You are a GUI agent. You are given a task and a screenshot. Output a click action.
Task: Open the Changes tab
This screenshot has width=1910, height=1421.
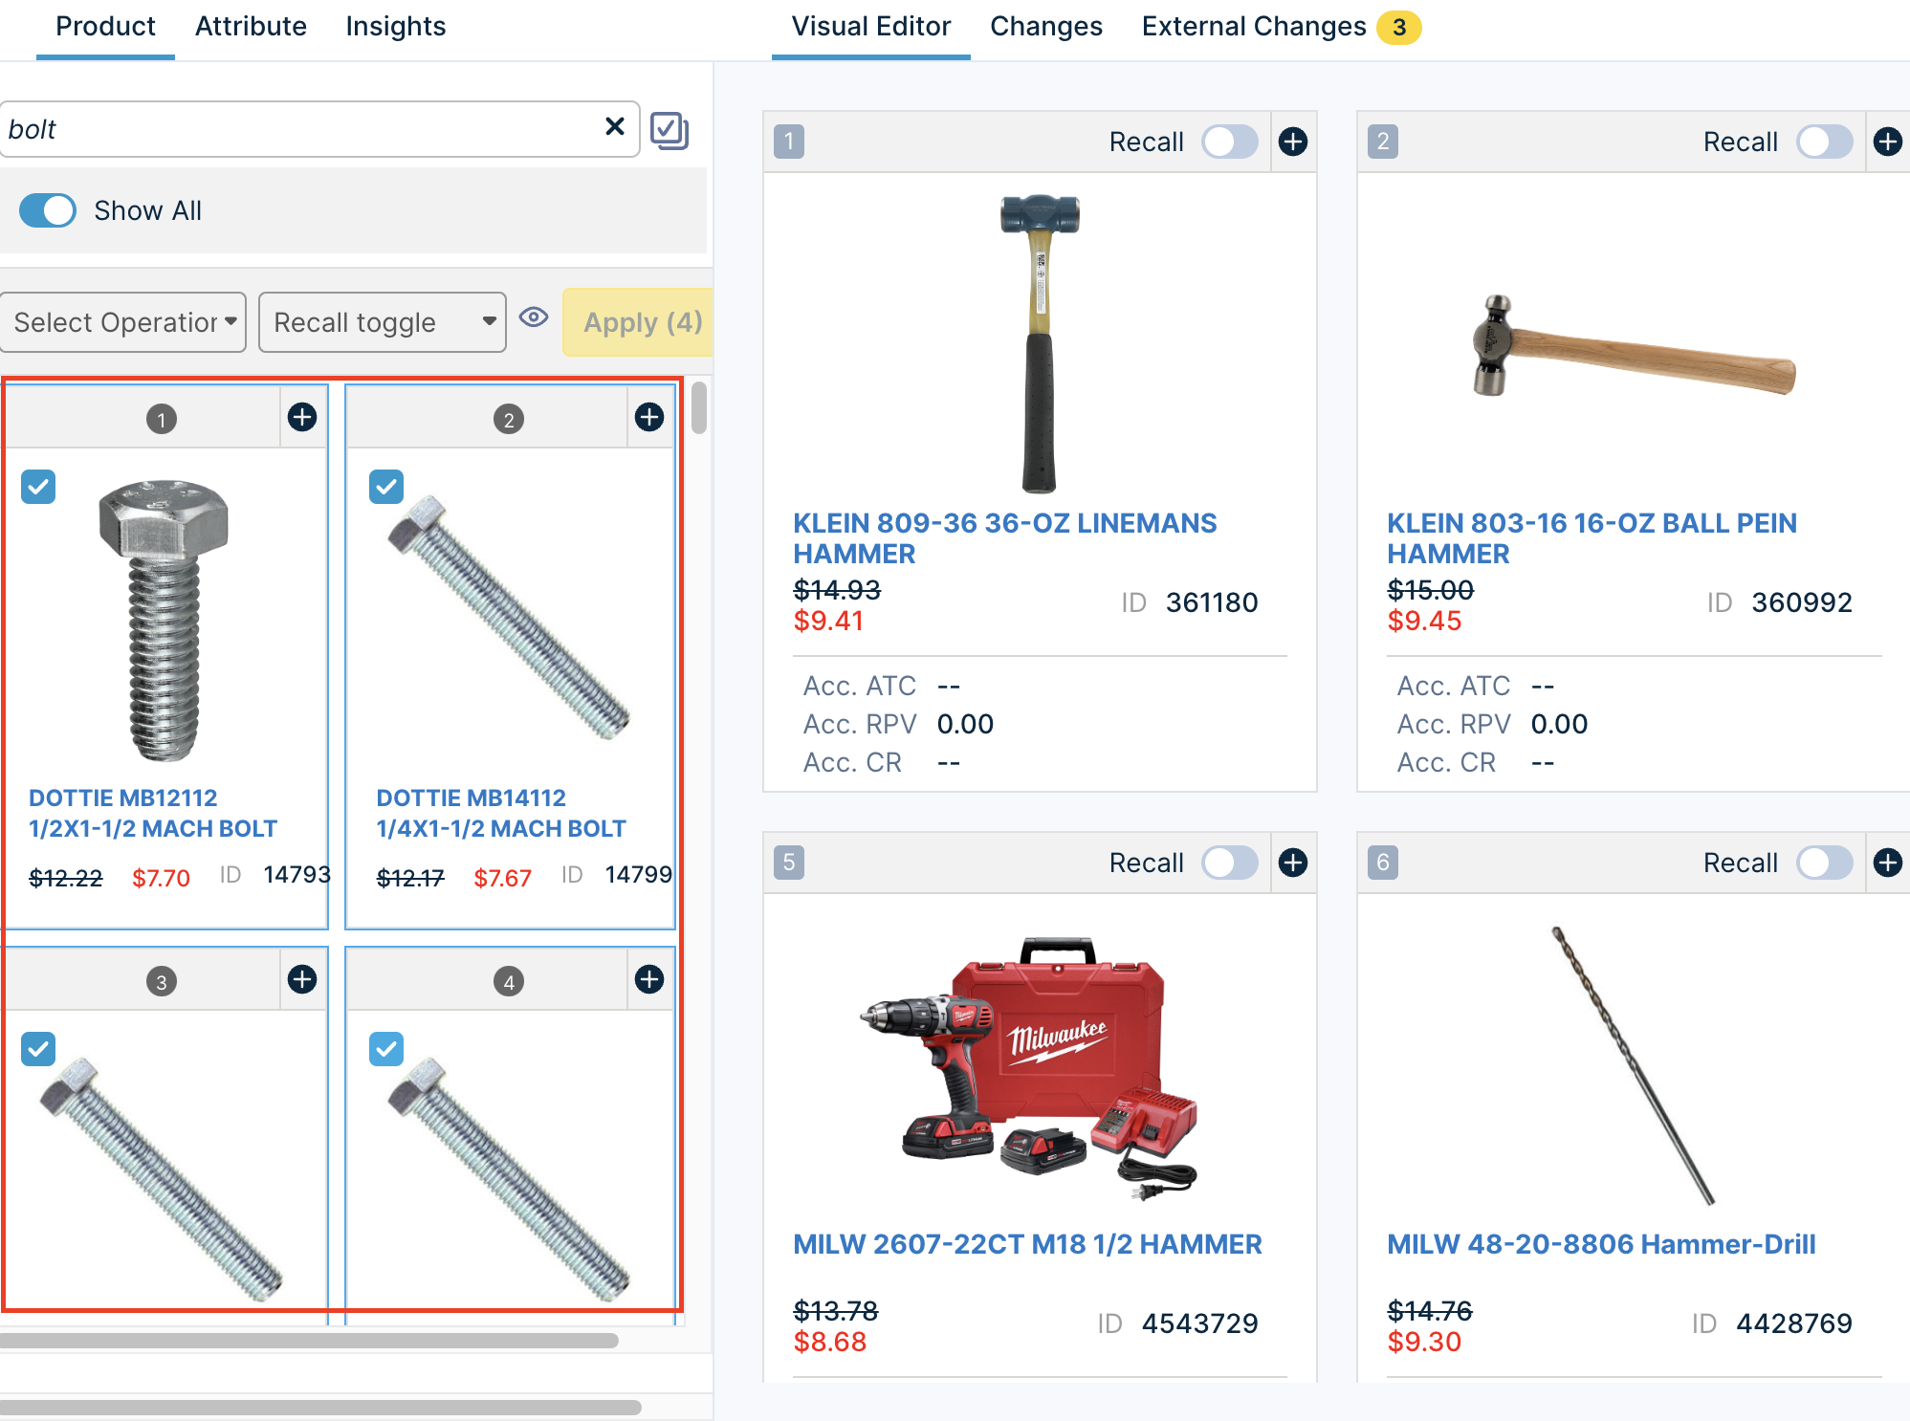[1046, 27]
